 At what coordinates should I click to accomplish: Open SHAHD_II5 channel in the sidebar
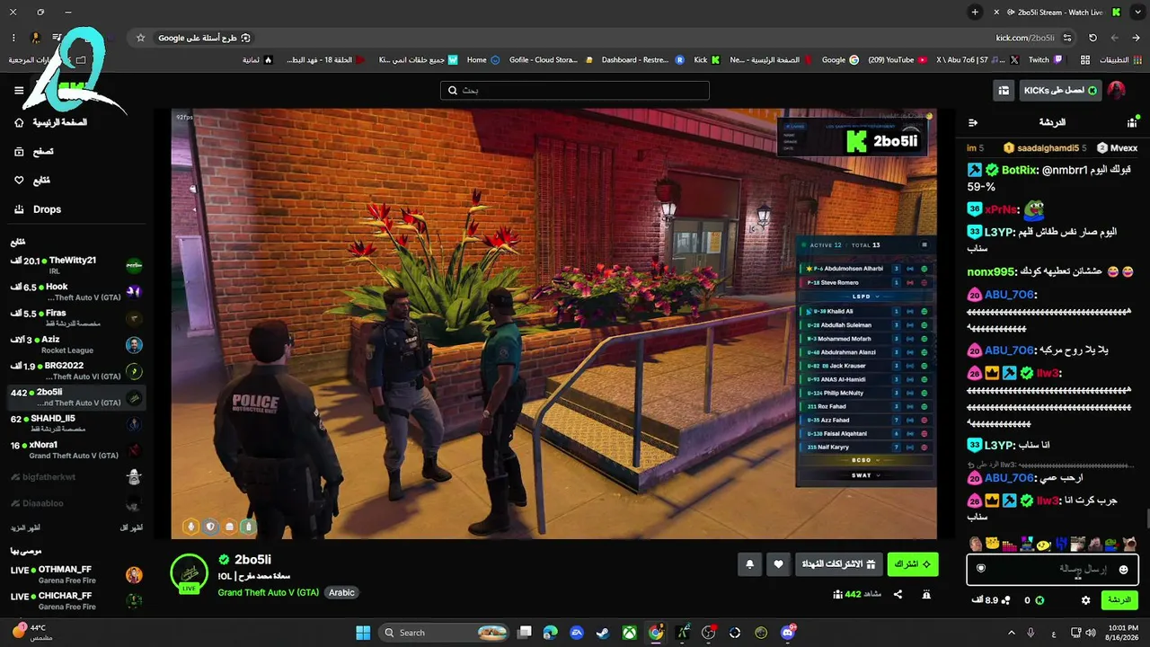[76, 423]
